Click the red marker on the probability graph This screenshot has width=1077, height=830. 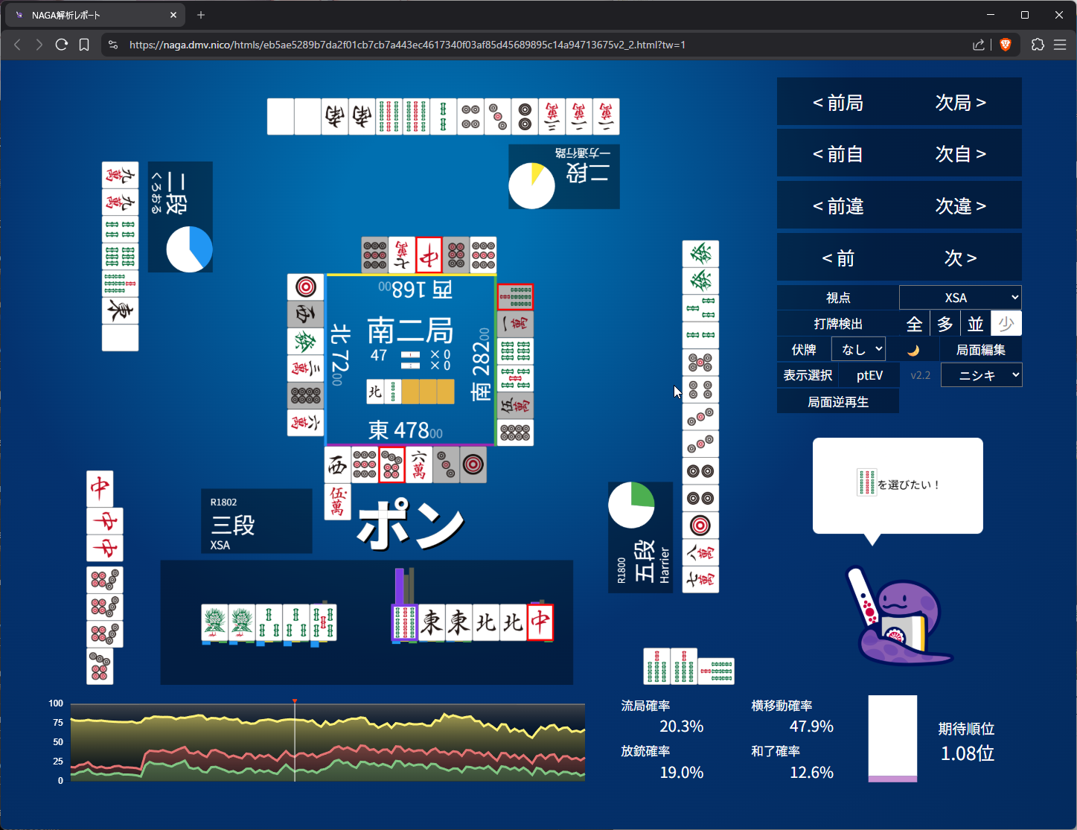tap(295, 701)
